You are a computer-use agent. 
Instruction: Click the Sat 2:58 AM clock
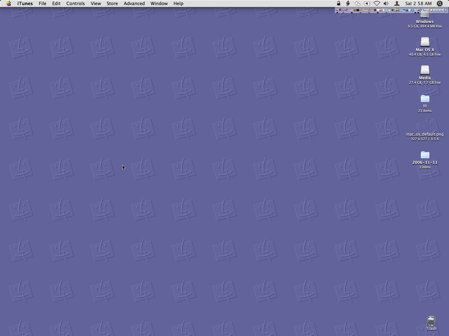pos(419,4)
